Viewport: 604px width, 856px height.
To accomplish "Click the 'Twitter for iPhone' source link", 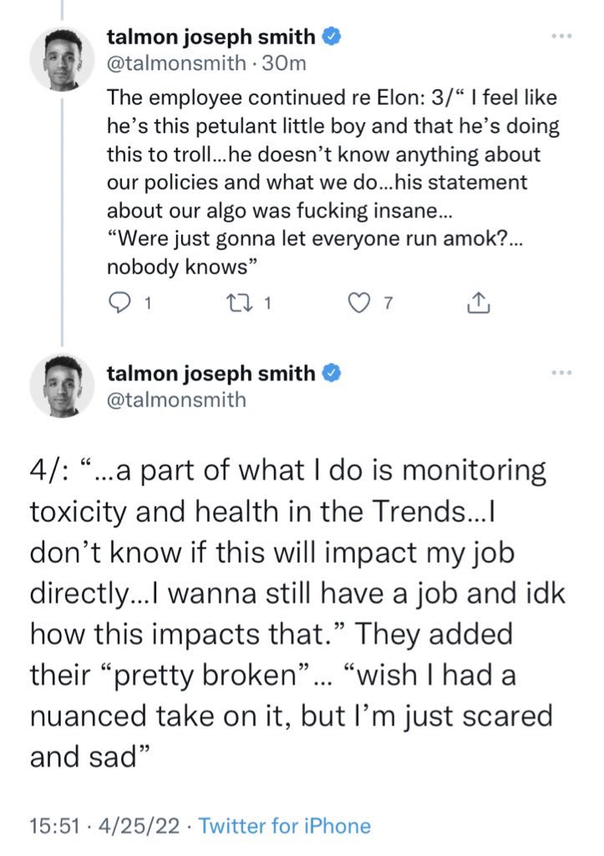I will (284, 826).
